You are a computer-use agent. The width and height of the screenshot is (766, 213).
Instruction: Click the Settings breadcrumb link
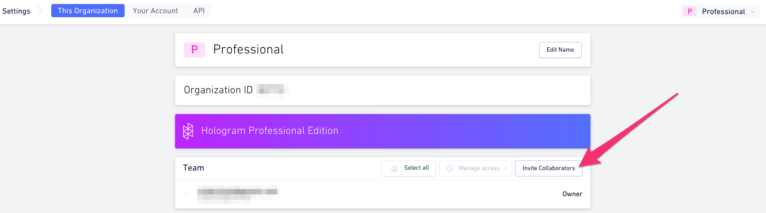[x=16, y=11]
